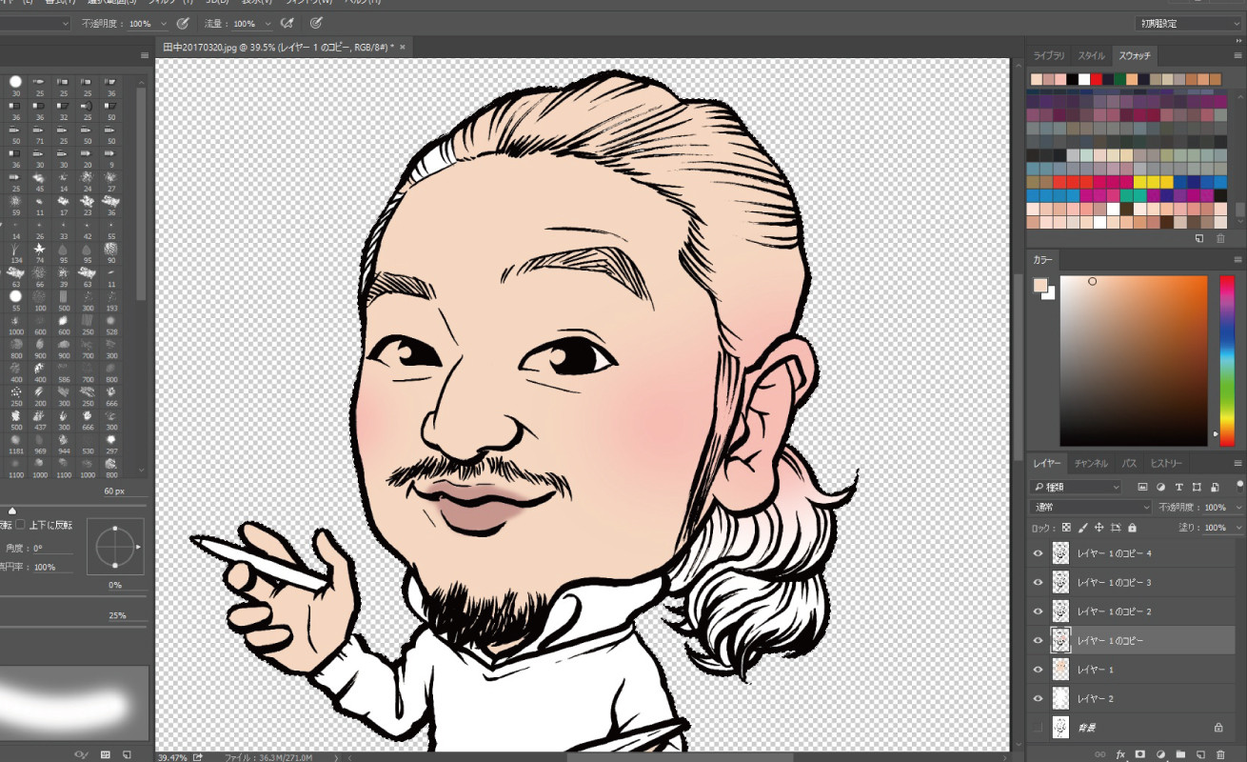The height and width of the screenshot is (762, 1247).
Task: Show the 背景 background layer
Action: click(x=1039, y=728)
